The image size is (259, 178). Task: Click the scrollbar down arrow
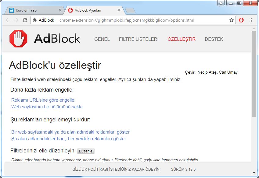[254, 173]
